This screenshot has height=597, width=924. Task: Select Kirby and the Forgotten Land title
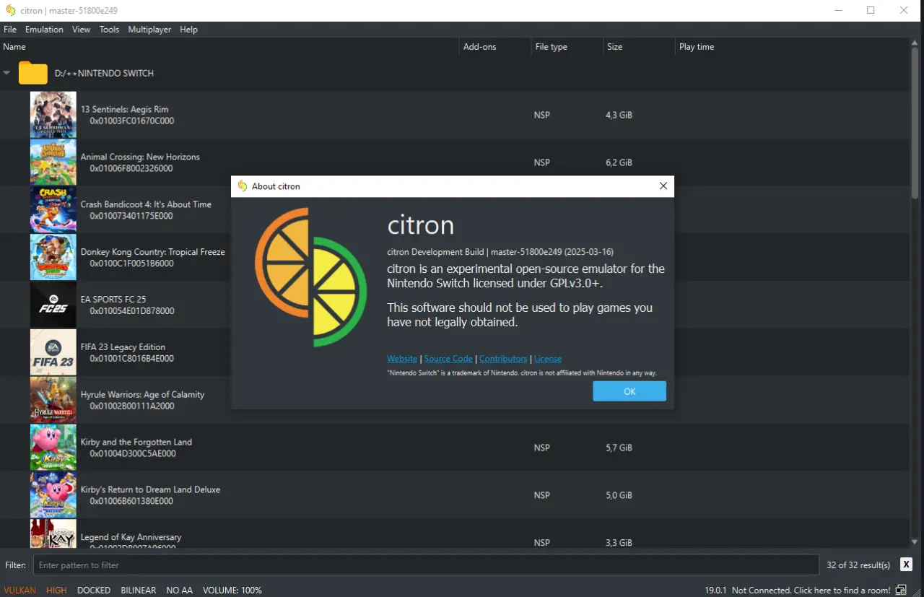[136, 442]
